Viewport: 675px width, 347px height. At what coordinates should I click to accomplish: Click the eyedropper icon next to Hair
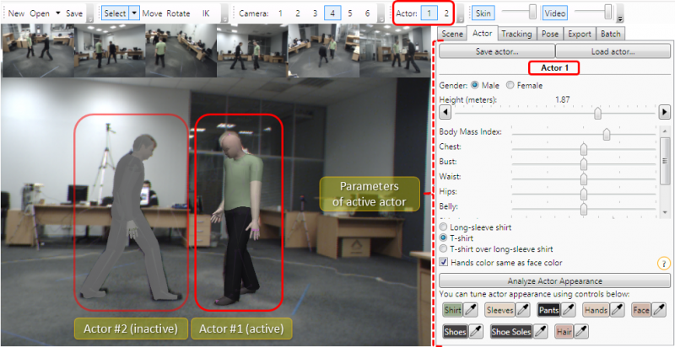coord(581,332)
